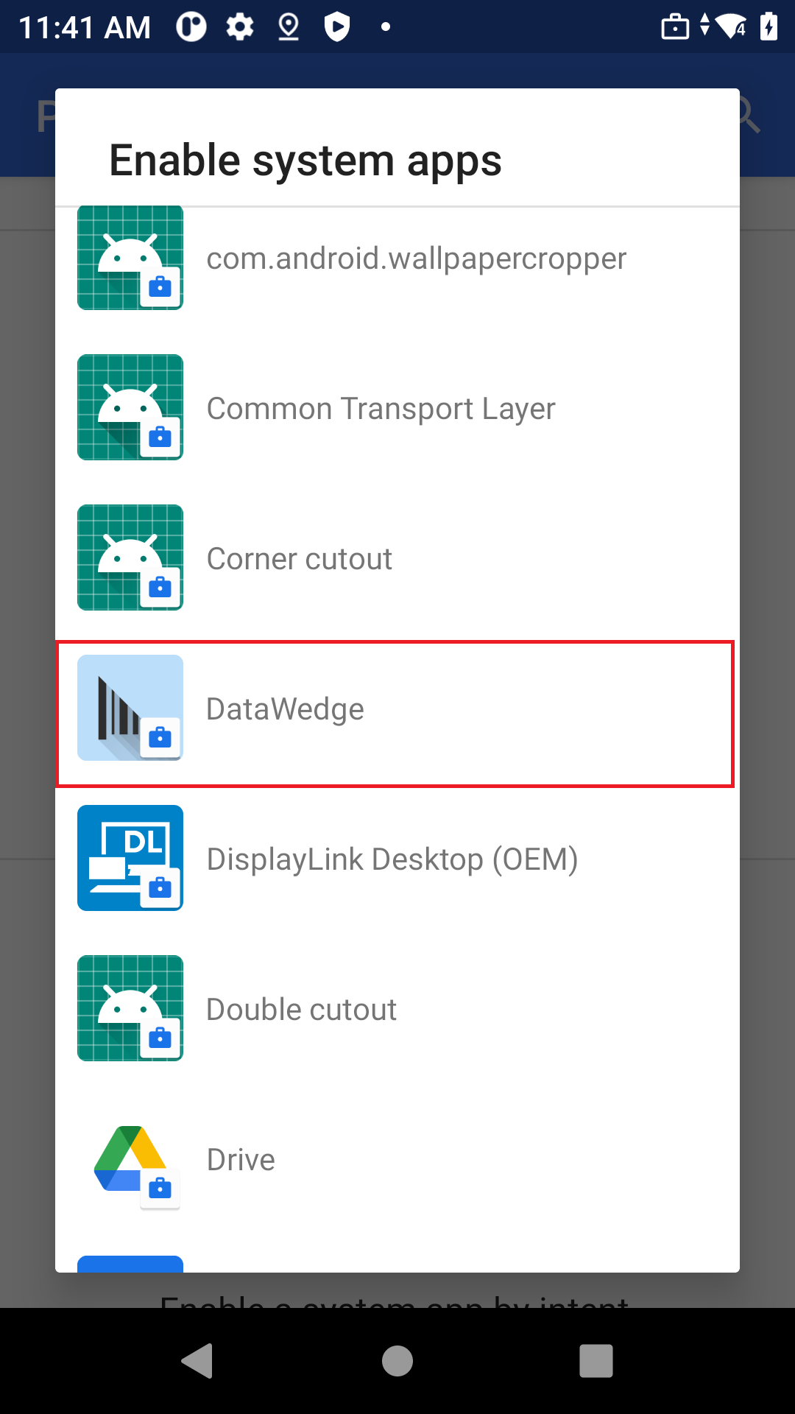
Task: Choose DisplayLink Desktop (OEM) label
Action: click(392, 859)
